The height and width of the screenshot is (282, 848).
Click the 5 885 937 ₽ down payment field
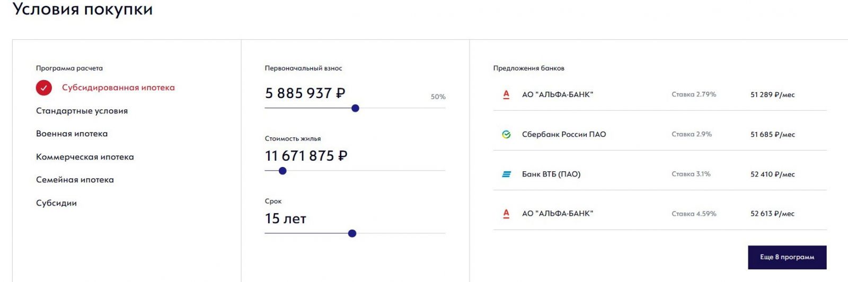[x=305, y=93]
